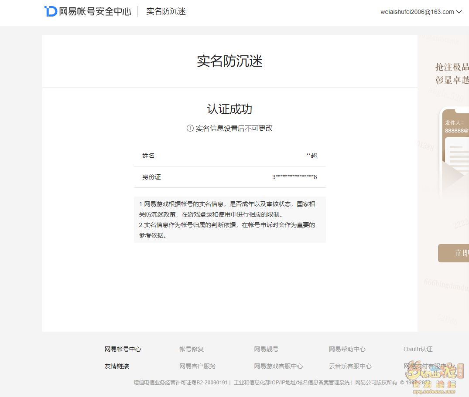Open the 云音乐客服中心 footer link
Screen dimensions: 469x397
tap(350, 366)
